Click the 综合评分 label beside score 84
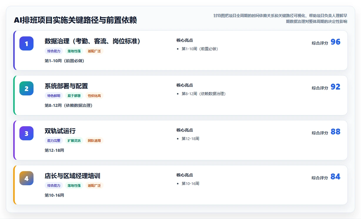 (320, 178)
